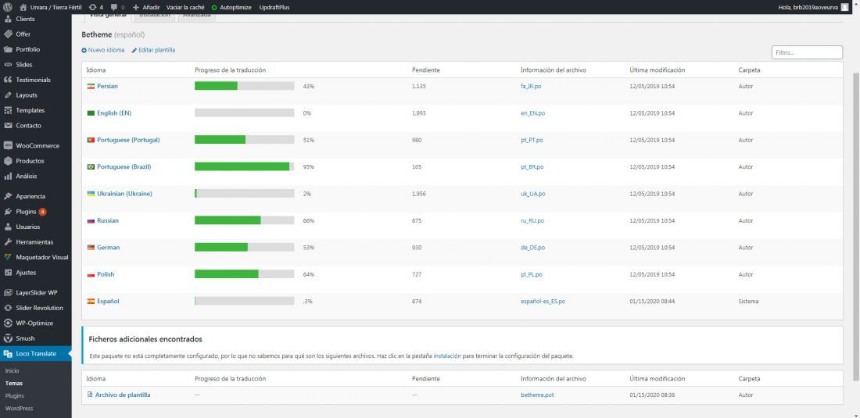
Task: Click the Análisis bar chart icon
Action: [8, 177]
